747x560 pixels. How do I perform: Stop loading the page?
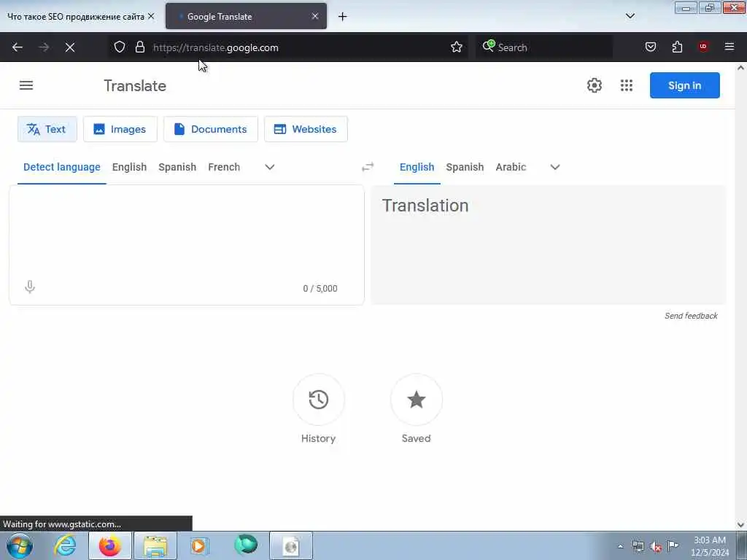(70, 47)
